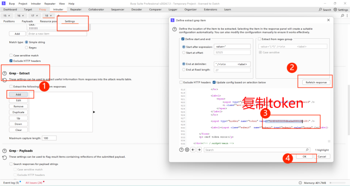The height and width of the screenshot is (186, 350).
Task: Close Intruder tab 15
Action: (9, 16)
